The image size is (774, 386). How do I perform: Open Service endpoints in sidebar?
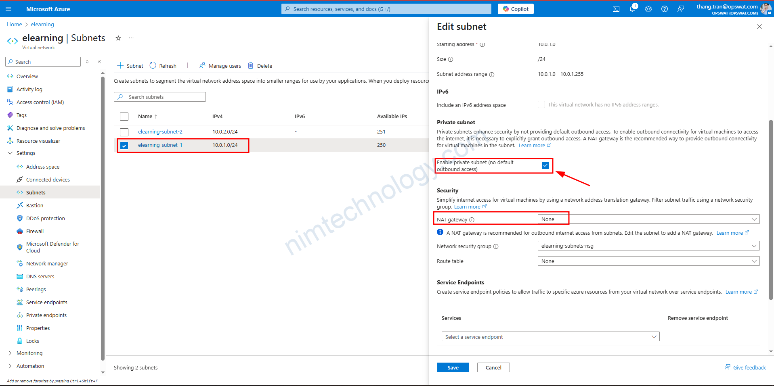click(46, 302)
